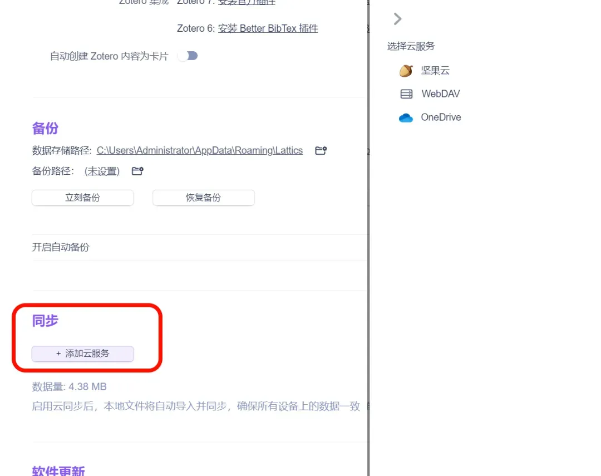601x476 pixels.
Task: Click the 选择云服务 panel title
Action: pos(411,46)
